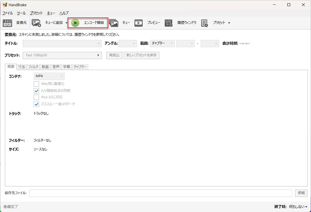311x212 pixels.
Task: Click the 変換元 film clapper icon
Action: [7, 23]
